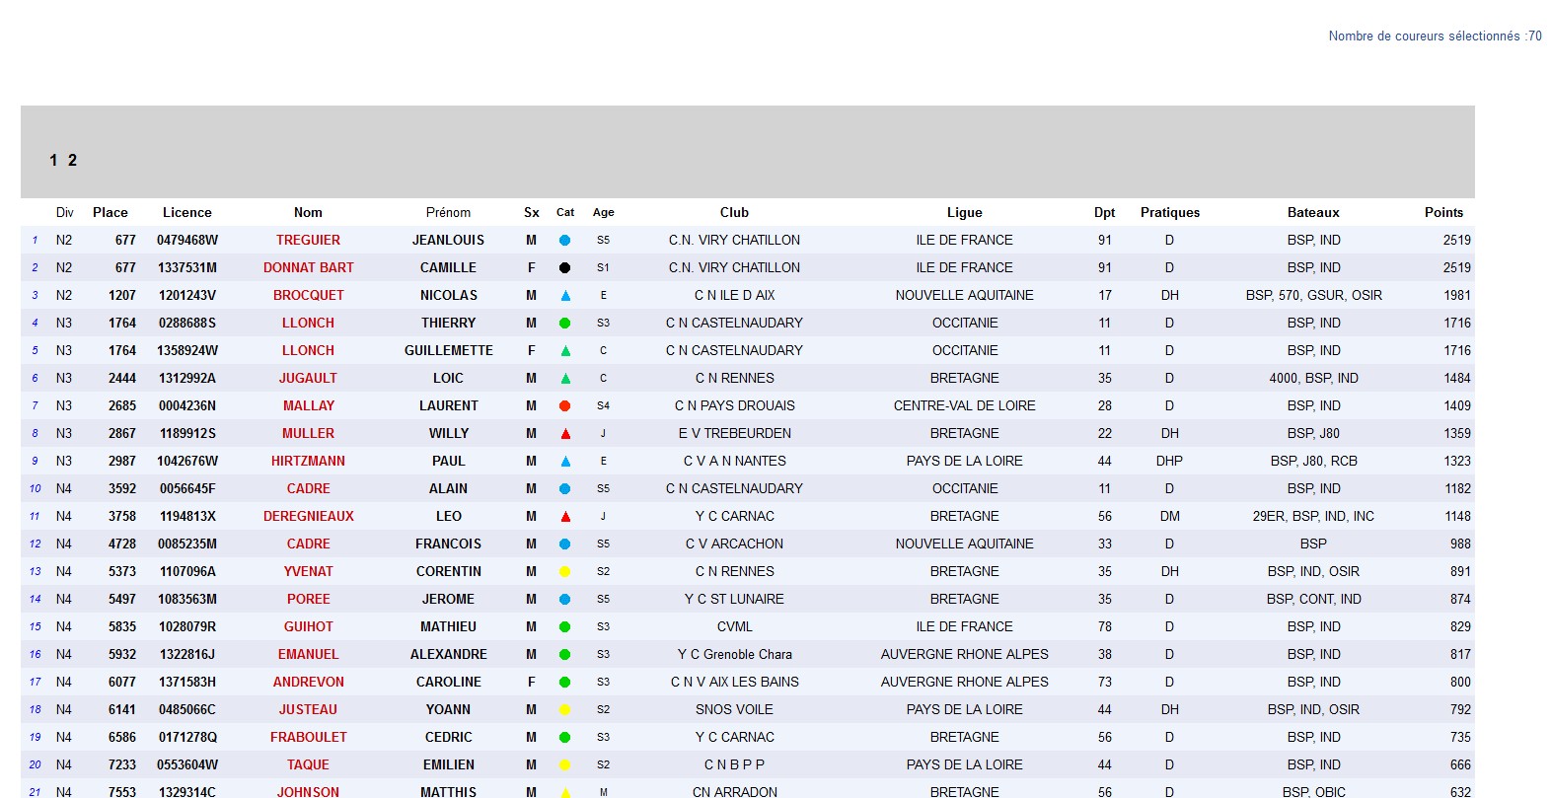Click the Prénom column header
This screenshot has width=1551, height=798.
448,212
